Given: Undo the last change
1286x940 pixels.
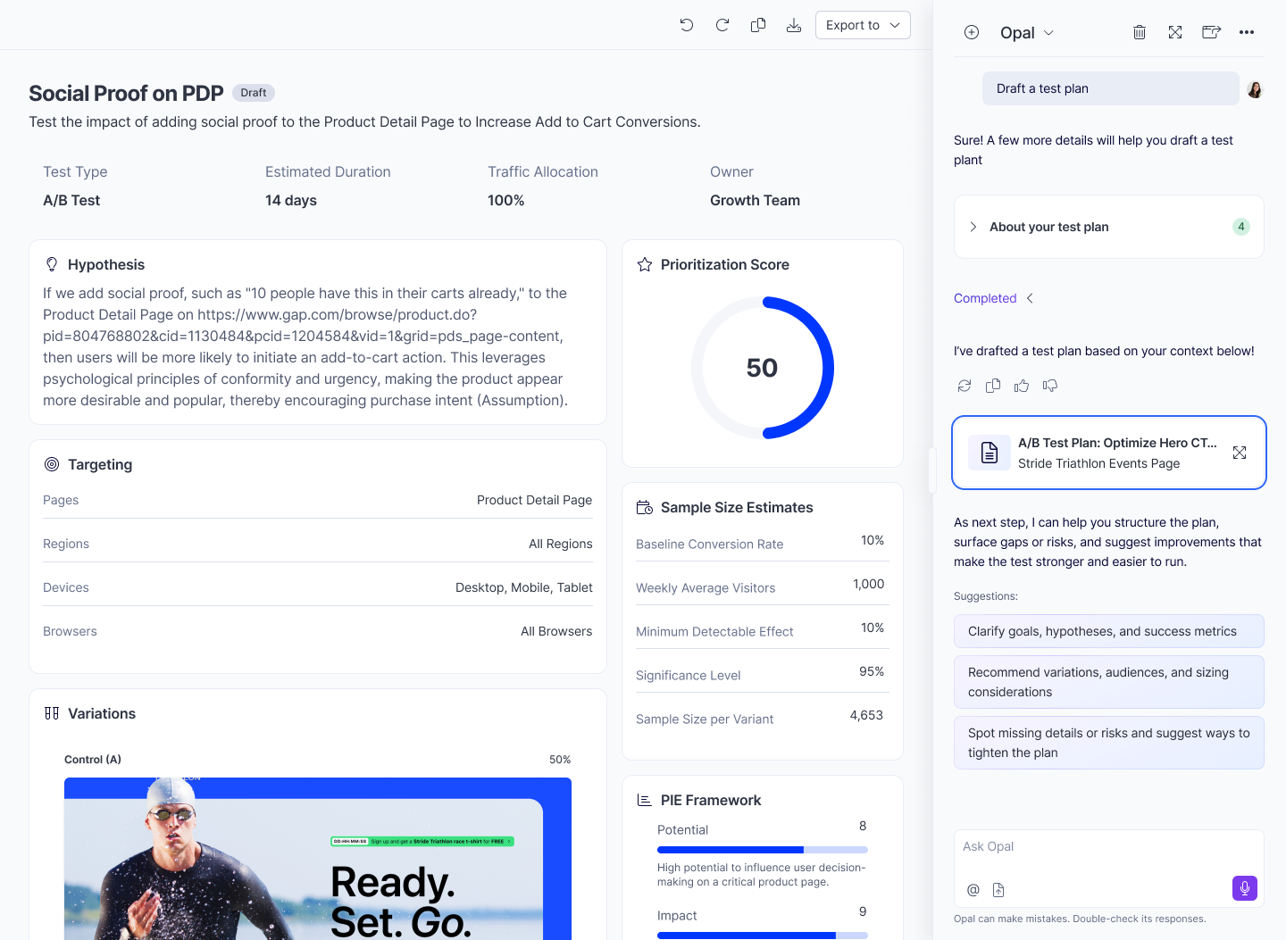Looking at the screenshot, I should [686, 25].
